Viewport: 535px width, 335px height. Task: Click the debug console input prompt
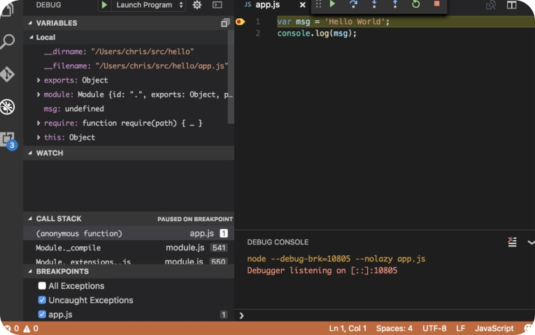(385, 315)
